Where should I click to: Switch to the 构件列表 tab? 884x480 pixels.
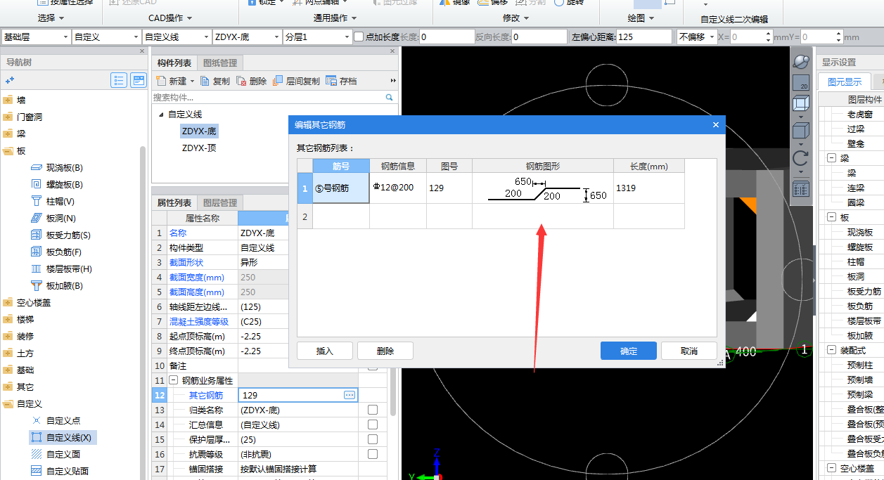(174, 63)
